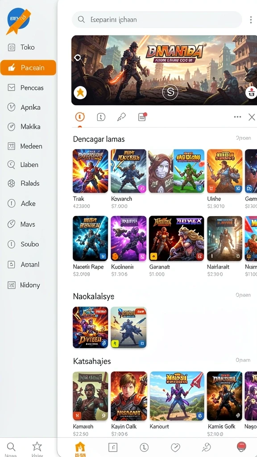Image resolution: width=257 pixels, height=457 pixels.
Task: Open the news icon with red dot
Action: pos(142,117)
